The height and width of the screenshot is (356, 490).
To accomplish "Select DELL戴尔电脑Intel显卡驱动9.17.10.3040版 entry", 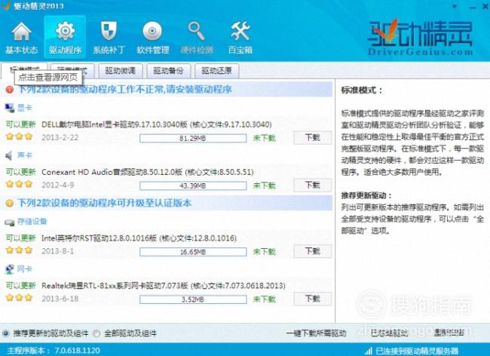I will pos(156,124).
